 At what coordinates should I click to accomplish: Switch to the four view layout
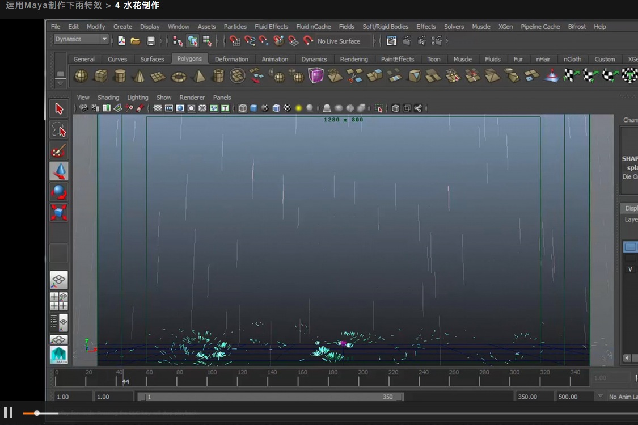click(59, 301)
